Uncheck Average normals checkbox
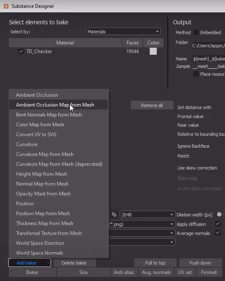The height and width of the screenshot is (281, 225). click(218, 233)
